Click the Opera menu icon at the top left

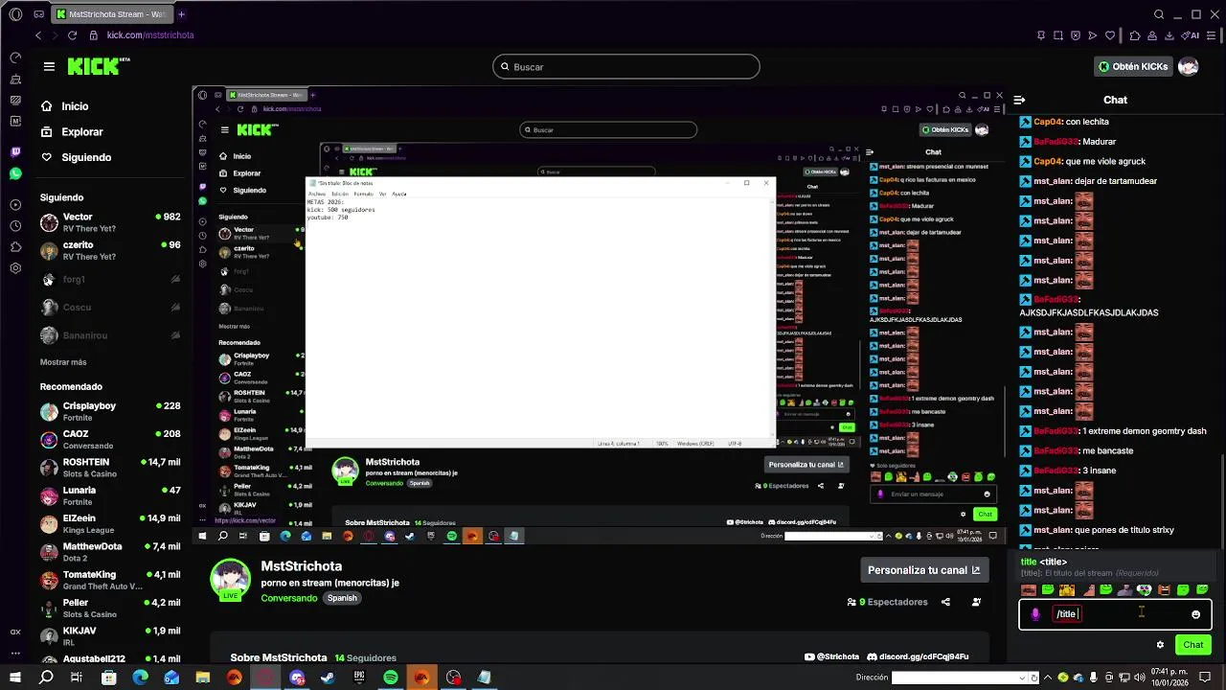(x=15, y=14)
